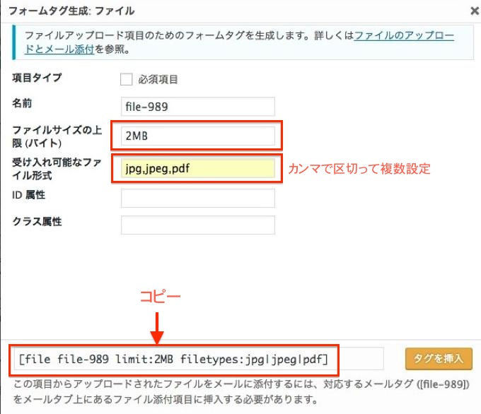
Task: Click the empty クラス属性 input box
Action: point(198,225)
